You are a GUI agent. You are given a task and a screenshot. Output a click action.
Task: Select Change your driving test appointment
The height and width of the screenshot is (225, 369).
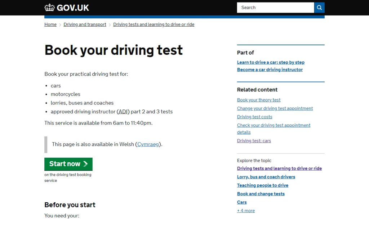coord(275,108)
